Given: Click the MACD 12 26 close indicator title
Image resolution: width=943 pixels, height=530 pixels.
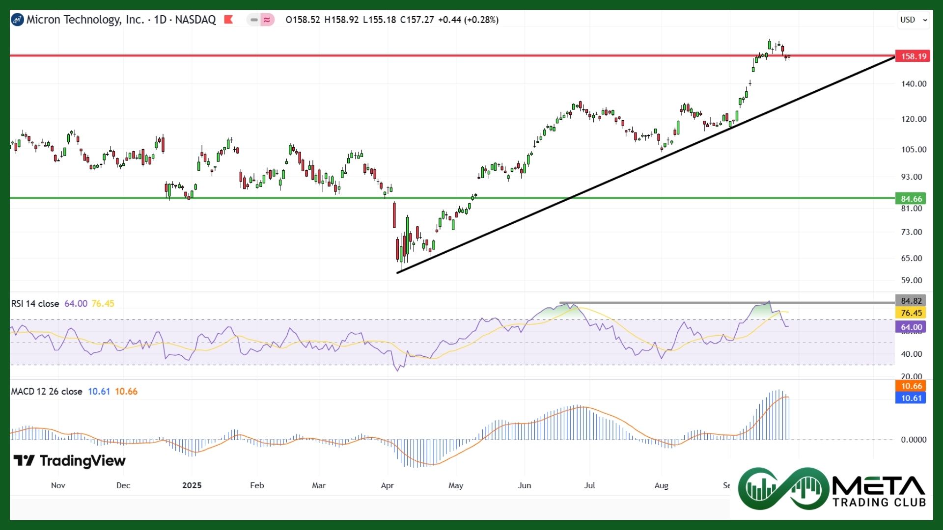Looking at the screenshot, I should 47,392.
